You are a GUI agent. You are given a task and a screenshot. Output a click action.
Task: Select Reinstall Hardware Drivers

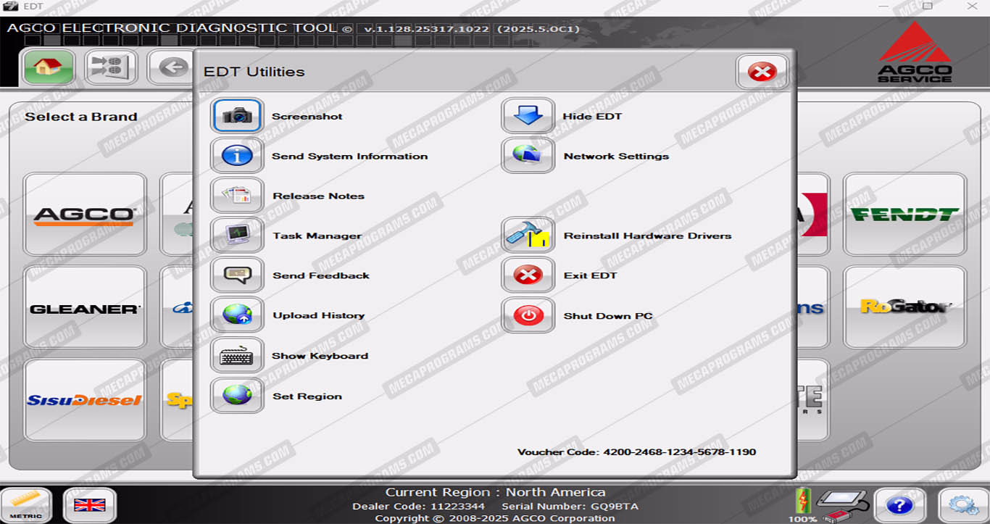click(528, 236)
